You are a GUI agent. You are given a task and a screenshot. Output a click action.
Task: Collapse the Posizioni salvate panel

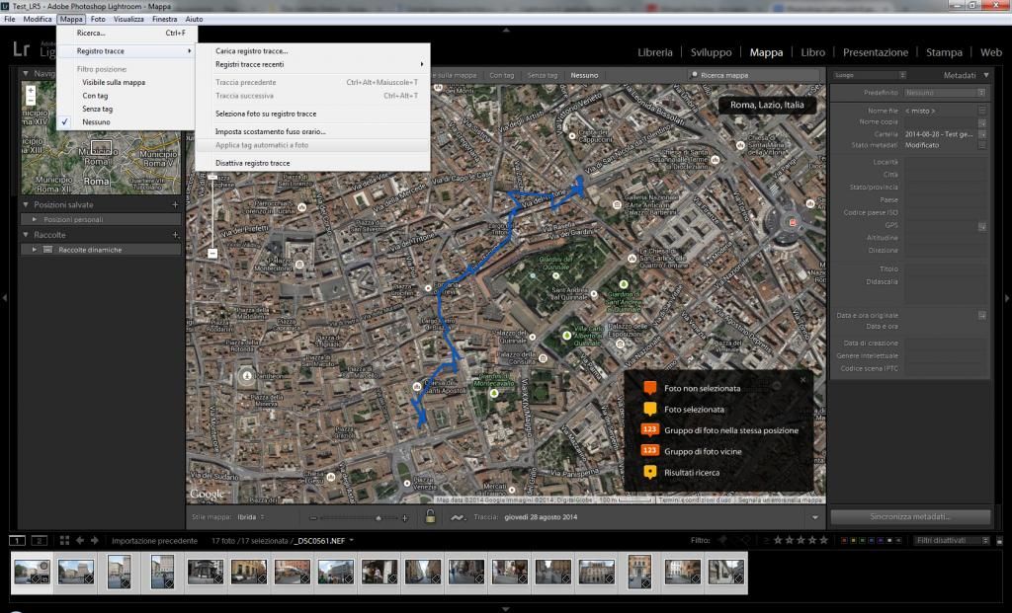[x=26, y=204]
